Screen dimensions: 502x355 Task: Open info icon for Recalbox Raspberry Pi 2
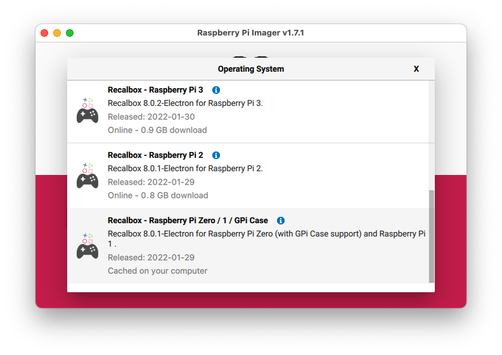click(x=216, y=155)
